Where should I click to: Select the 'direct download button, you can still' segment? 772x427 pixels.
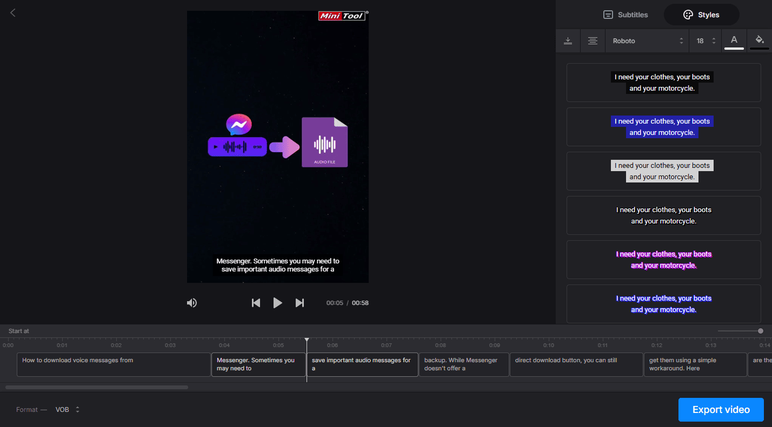pyautogui.click(x=576, y=364)
